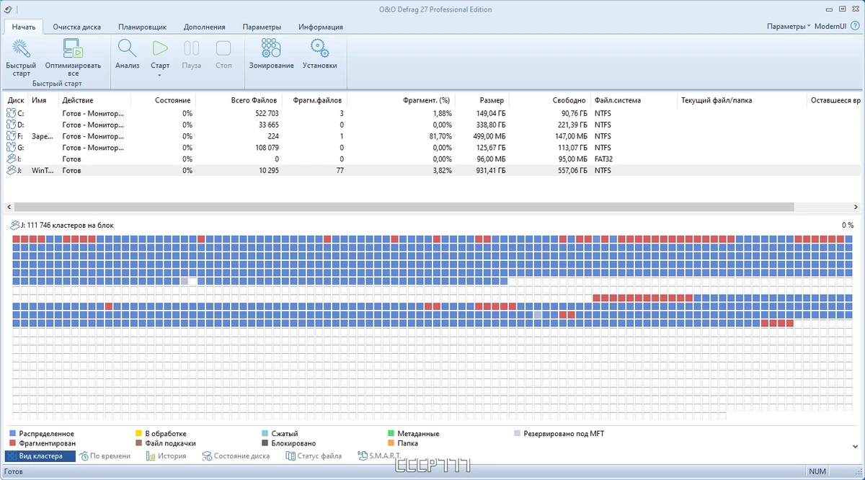Click the J: drive icon

pyautogui.click(x=11, y=170)
